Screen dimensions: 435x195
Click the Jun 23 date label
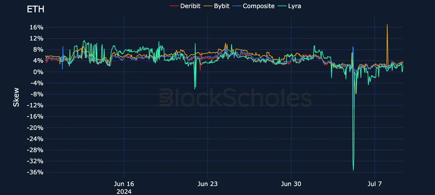pos(208,184)
